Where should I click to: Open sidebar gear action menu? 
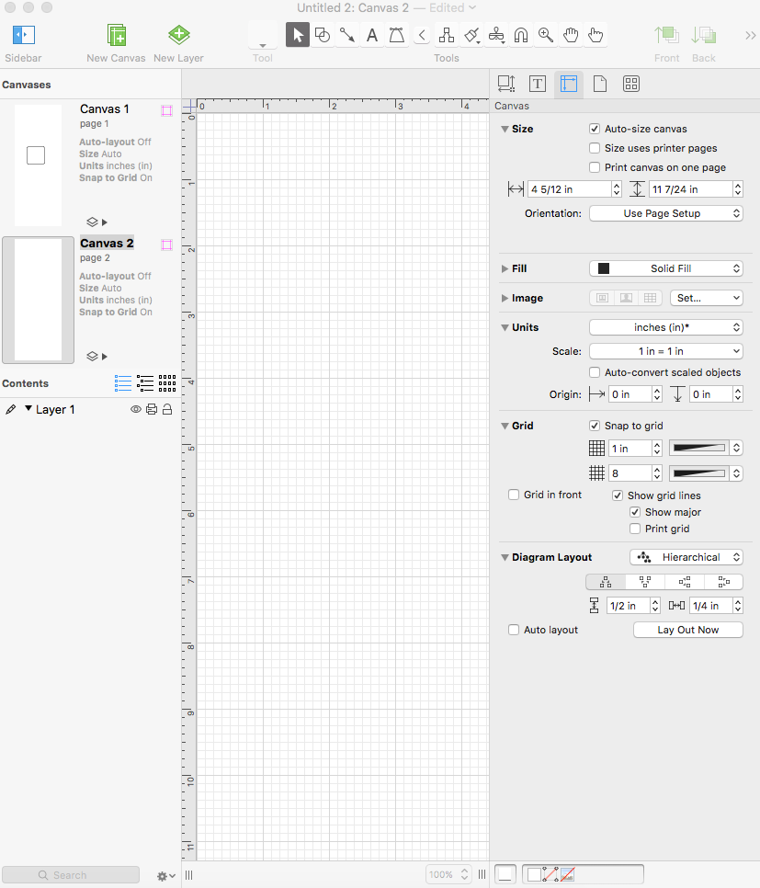click(x=166, y=876)
